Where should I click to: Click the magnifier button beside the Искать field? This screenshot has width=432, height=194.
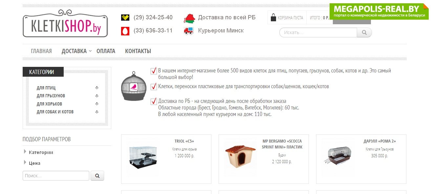click(x=364, y=32)
